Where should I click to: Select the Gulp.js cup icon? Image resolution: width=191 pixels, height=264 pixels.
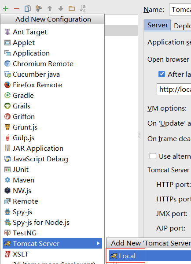pyautogui.click(x=7, y=138)
